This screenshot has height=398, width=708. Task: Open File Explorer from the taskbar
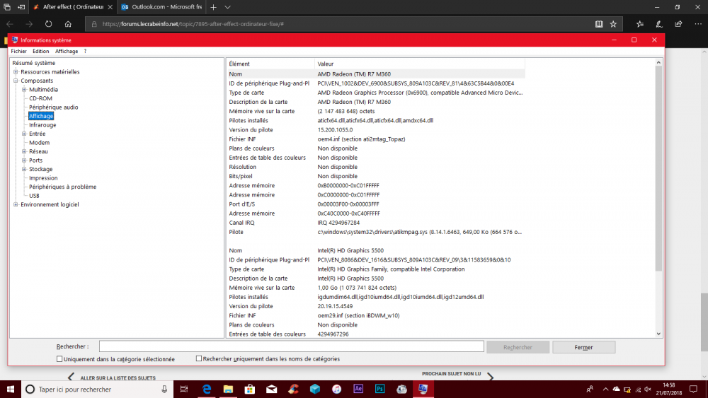pos(228,389)
